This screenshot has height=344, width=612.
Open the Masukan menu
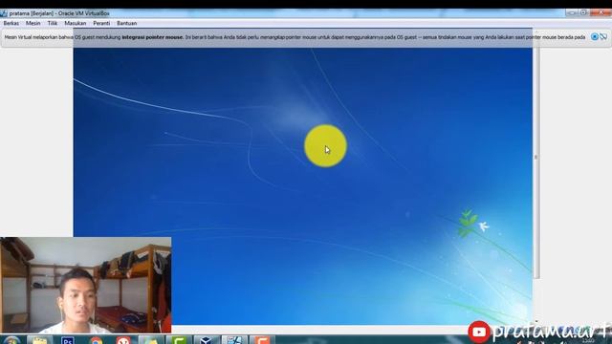point(76,23)
